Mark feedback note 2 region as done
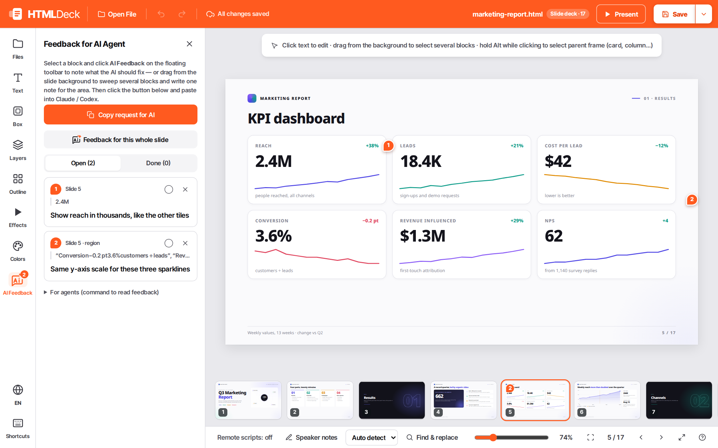Screen dimensions: 718x448 tap(169, 243)
